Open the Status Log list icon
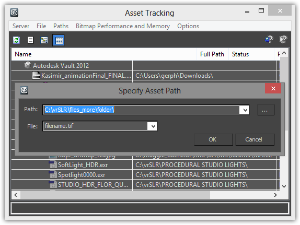 30,40
